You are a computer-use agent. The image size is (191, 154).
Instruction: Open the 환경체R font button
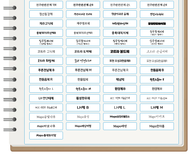coord(157,89)
